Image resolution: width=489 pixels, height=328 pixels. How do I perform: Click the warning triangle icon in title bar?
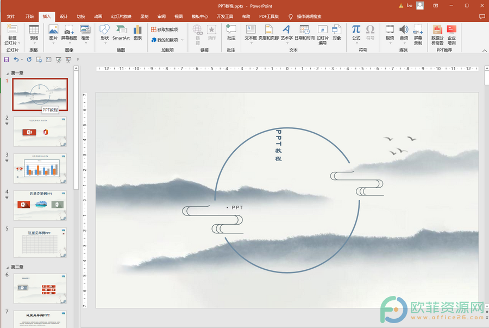click(401, 5)
